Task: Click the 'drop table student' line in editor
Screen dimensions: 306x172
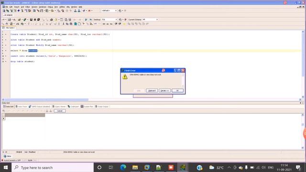Action: 22,62
